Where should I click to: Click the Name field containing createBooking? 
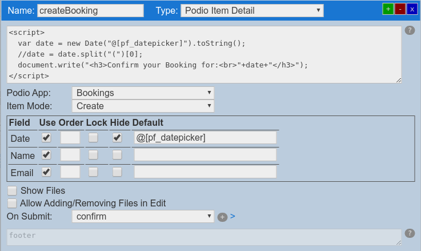pyautogui.click(x=90, y=10)
